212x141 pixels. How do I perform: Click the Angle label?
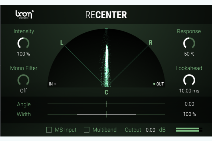24,104
